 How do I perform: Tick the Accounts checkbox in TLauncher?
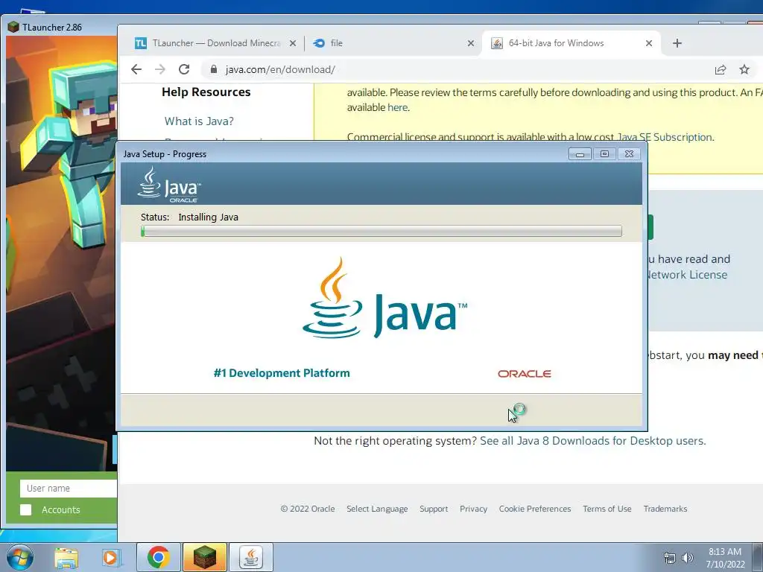[x=26, y=509]
